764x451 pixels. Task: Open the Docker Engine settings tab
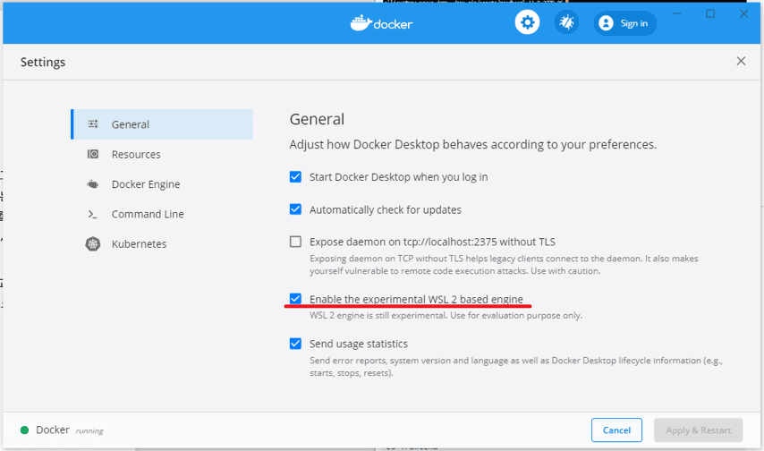pos(162,183)
